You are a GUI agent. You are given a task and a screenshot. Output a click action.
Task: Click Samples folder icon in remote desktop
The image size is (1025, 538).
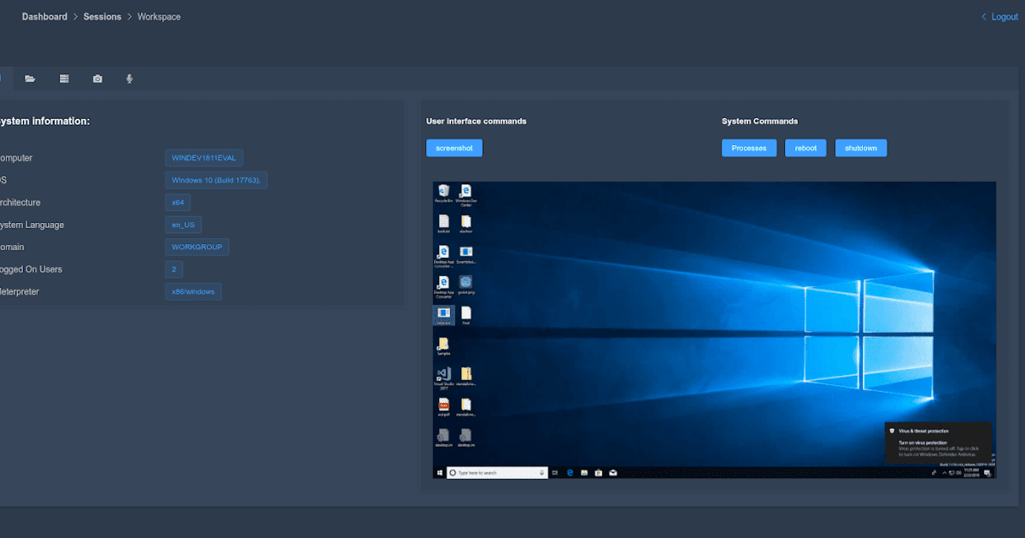pyautogui.click(x=443, y=346)
